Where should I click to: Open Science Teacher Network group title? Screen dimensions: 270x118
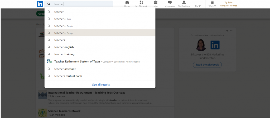coord(64,111)
